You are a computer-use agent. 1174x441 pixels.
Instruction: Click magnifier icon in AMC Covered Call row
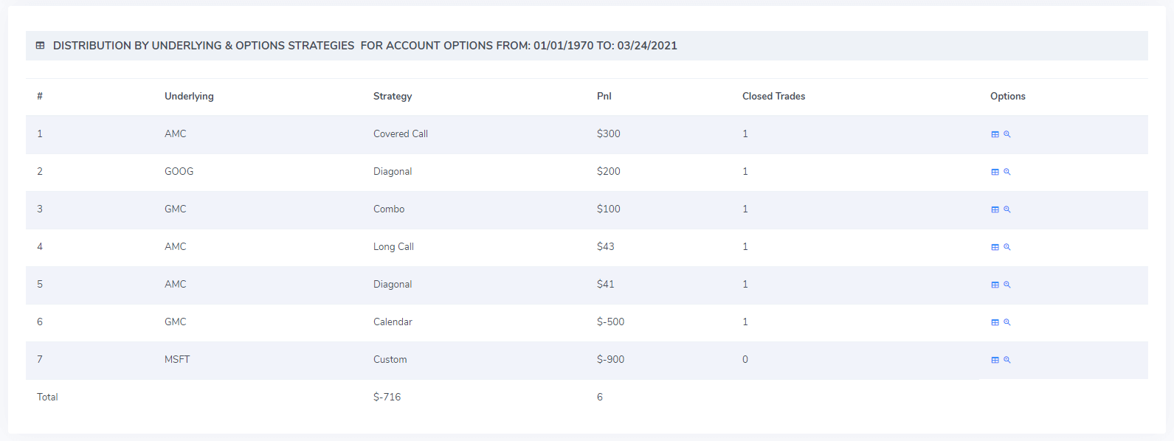pyautogui.click(x=1006, y=134)
